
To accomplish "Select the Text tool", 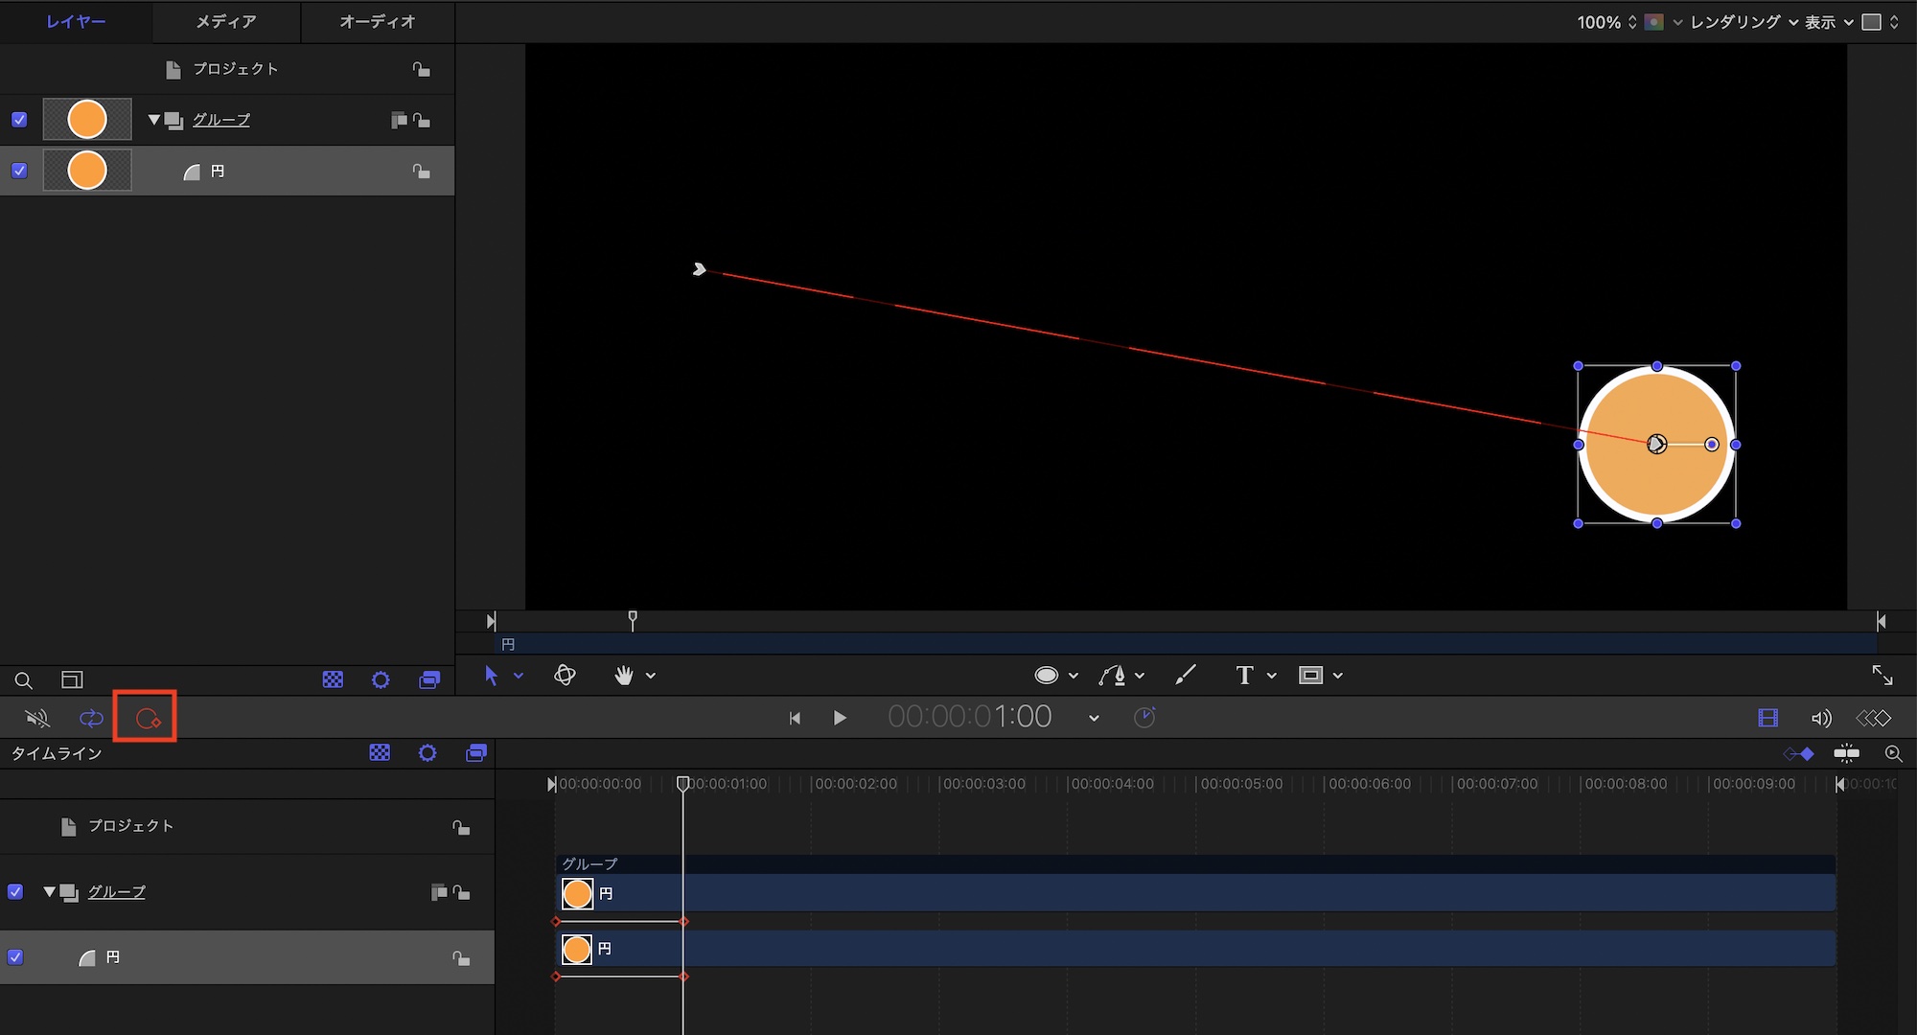I will point(1244,676).
